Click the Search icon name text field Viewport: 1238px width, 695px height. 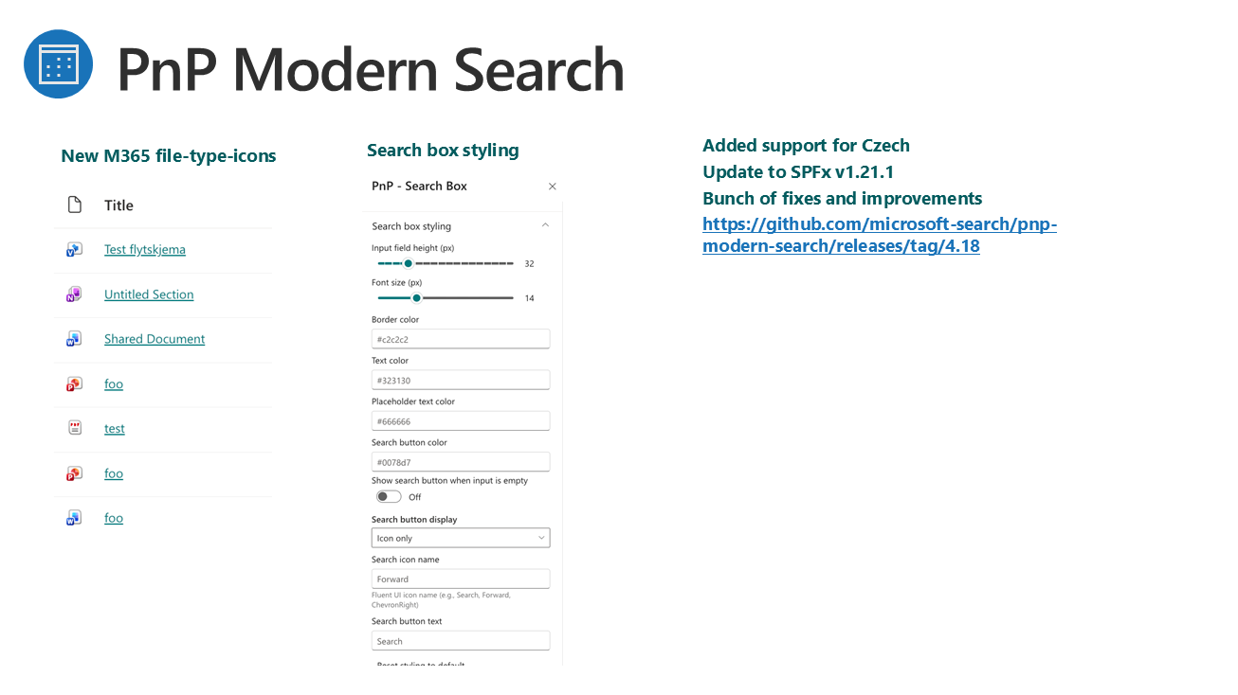(x=461, y=579)
